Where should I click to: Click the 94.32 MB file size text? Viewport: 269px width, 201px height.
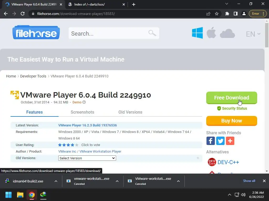point(61,102)
